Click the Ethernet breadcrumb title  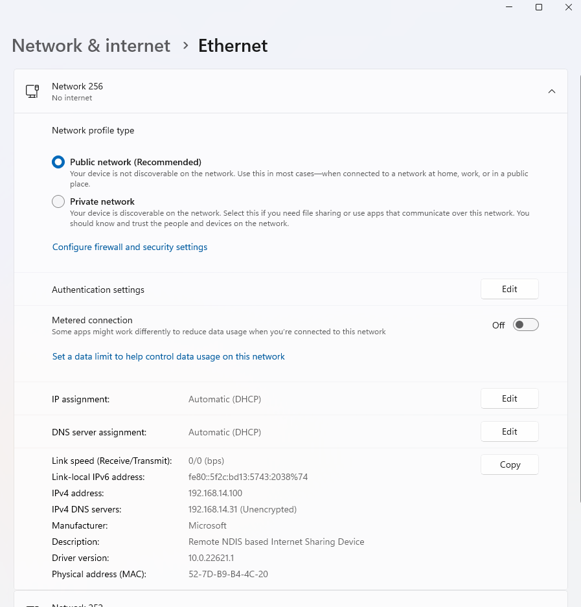pos(233,46)
